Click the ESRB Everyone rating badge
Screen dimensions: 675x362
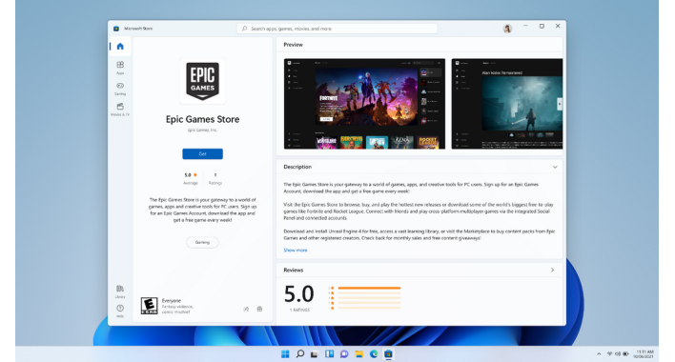[149, 306]
